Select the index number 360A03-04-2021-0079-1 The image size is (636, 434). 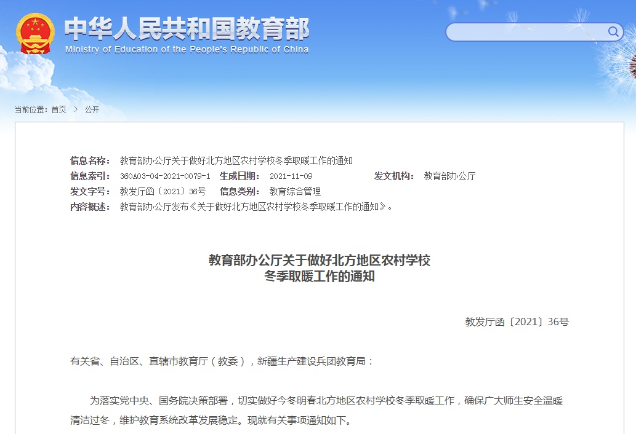(165, 176)
